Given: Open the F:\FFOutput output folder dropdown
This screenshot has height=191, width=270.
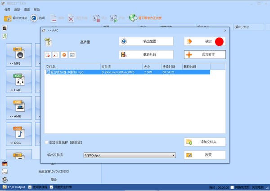Looking at the screenshot, I should pos(130,155).
